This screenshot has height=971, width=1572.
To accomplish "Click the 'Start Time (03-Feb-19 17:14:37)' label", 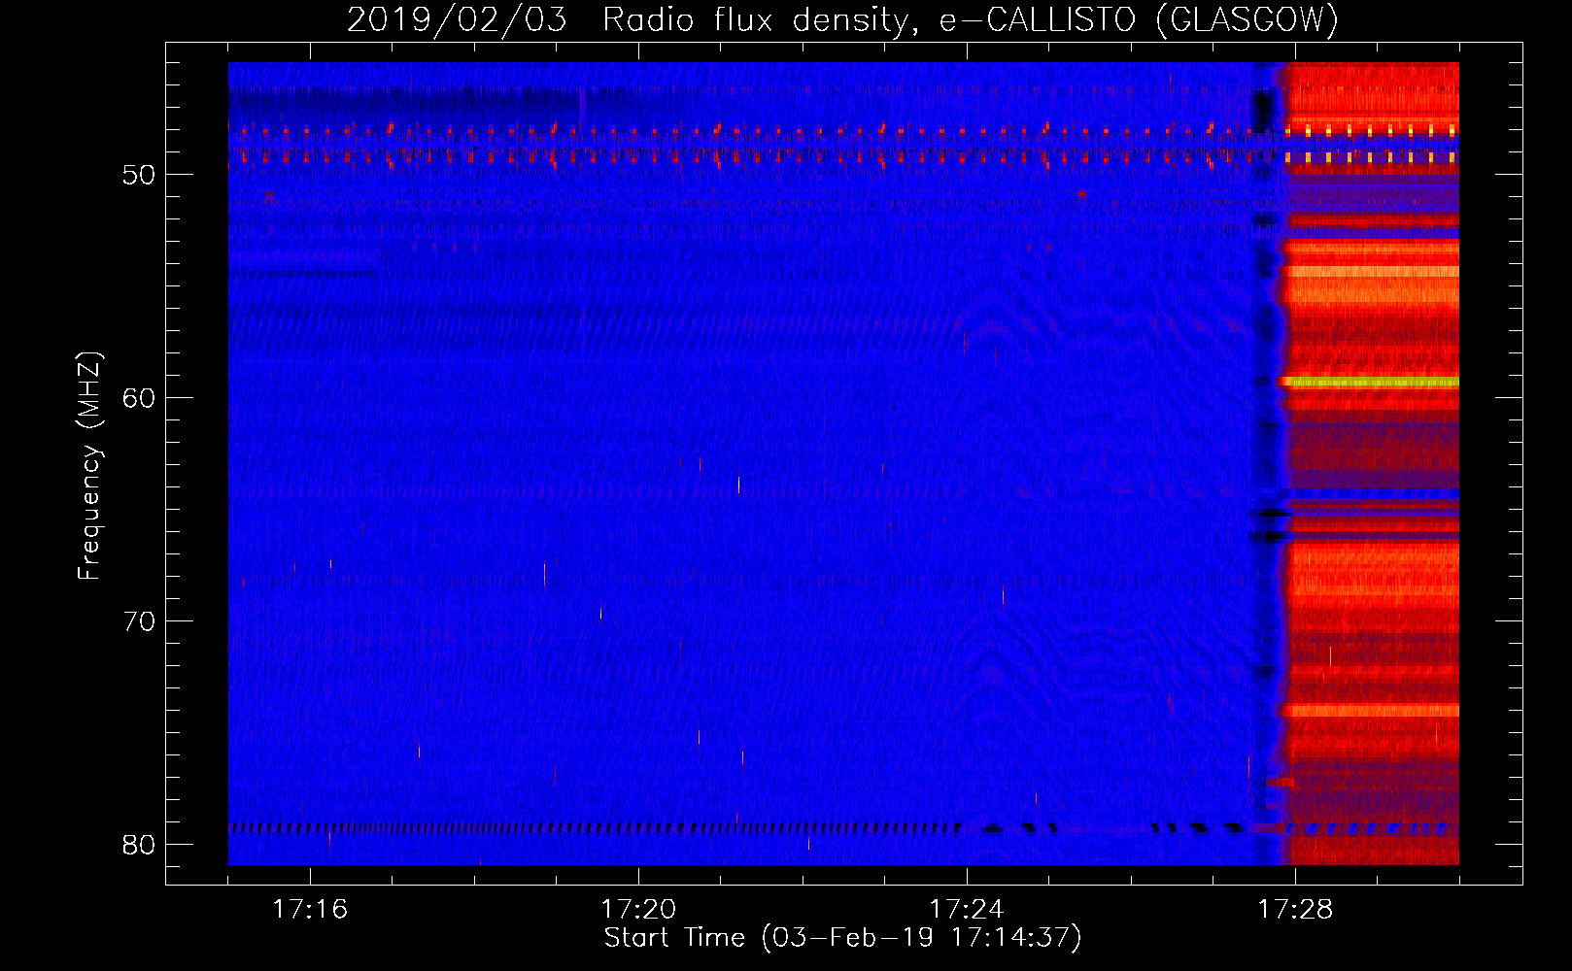I will point(842,938).
